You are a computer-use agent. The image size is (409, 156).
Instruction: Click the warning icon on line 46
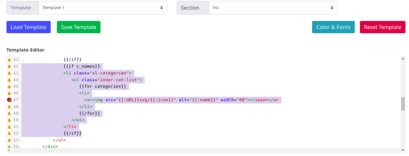click(9, 93)
